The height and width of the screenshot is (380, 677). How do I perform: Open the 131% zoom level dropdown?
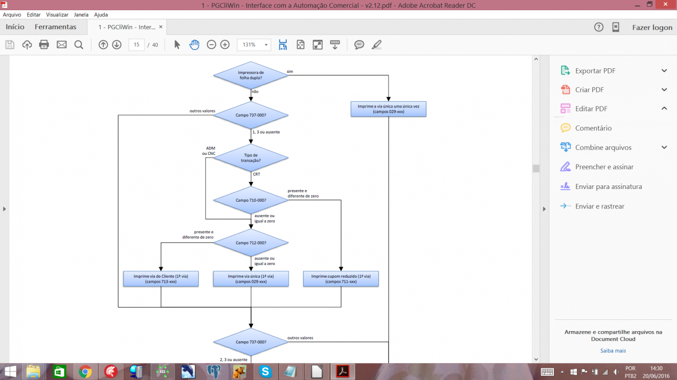(254, 45)
